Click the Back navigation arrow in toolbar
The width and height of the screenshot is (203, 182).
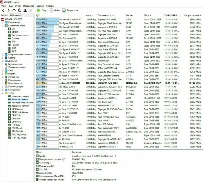[x=3, y=10]
